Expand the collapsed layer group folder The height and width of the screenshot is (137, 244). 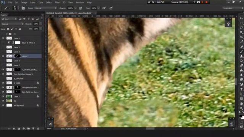[7, 34]
